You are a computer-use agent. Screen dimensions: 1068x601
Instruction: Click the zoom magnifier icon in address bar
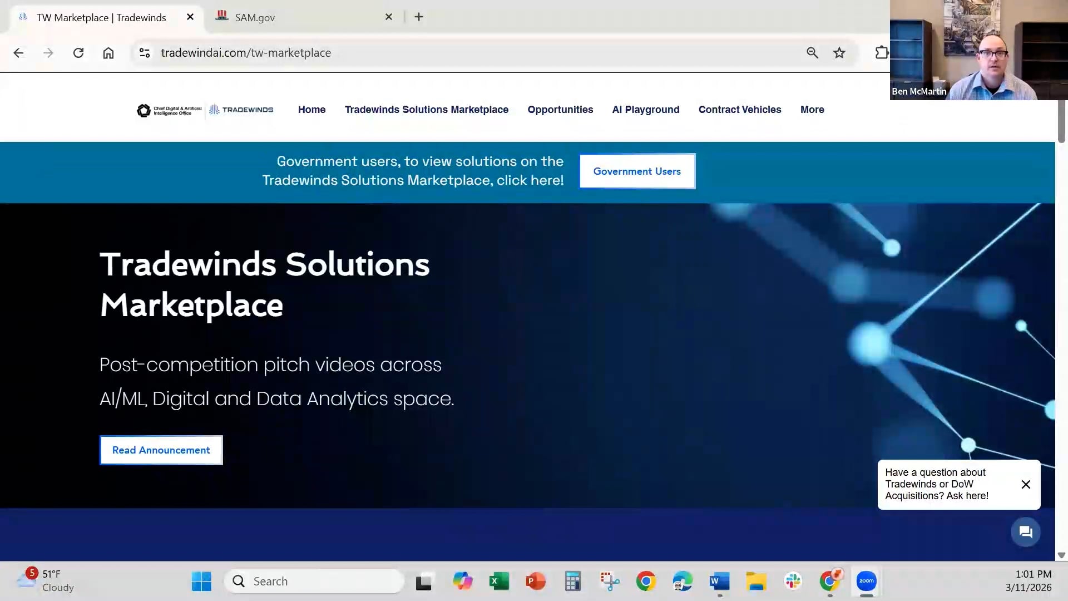point(812,53)
